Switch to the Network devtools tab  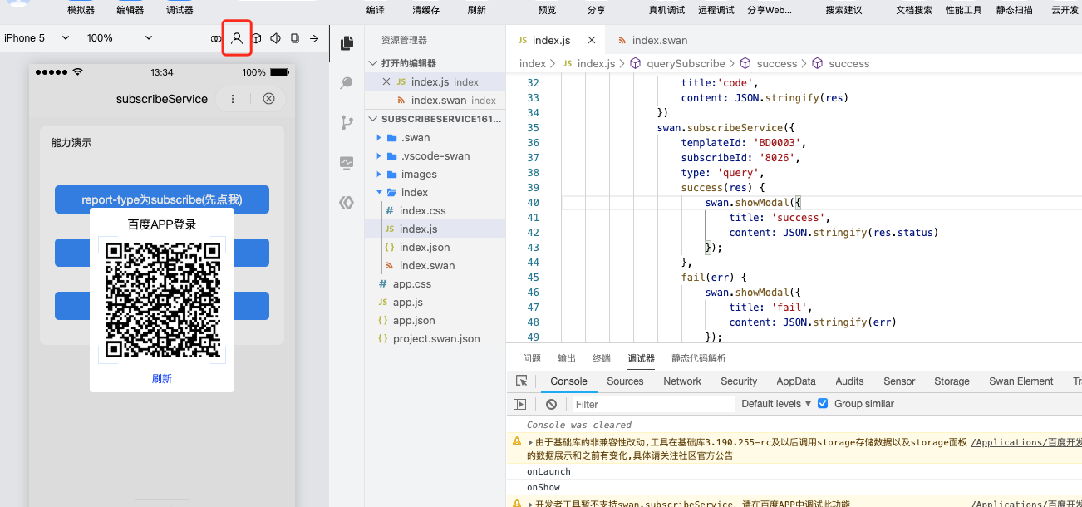[x=682, y=381]
